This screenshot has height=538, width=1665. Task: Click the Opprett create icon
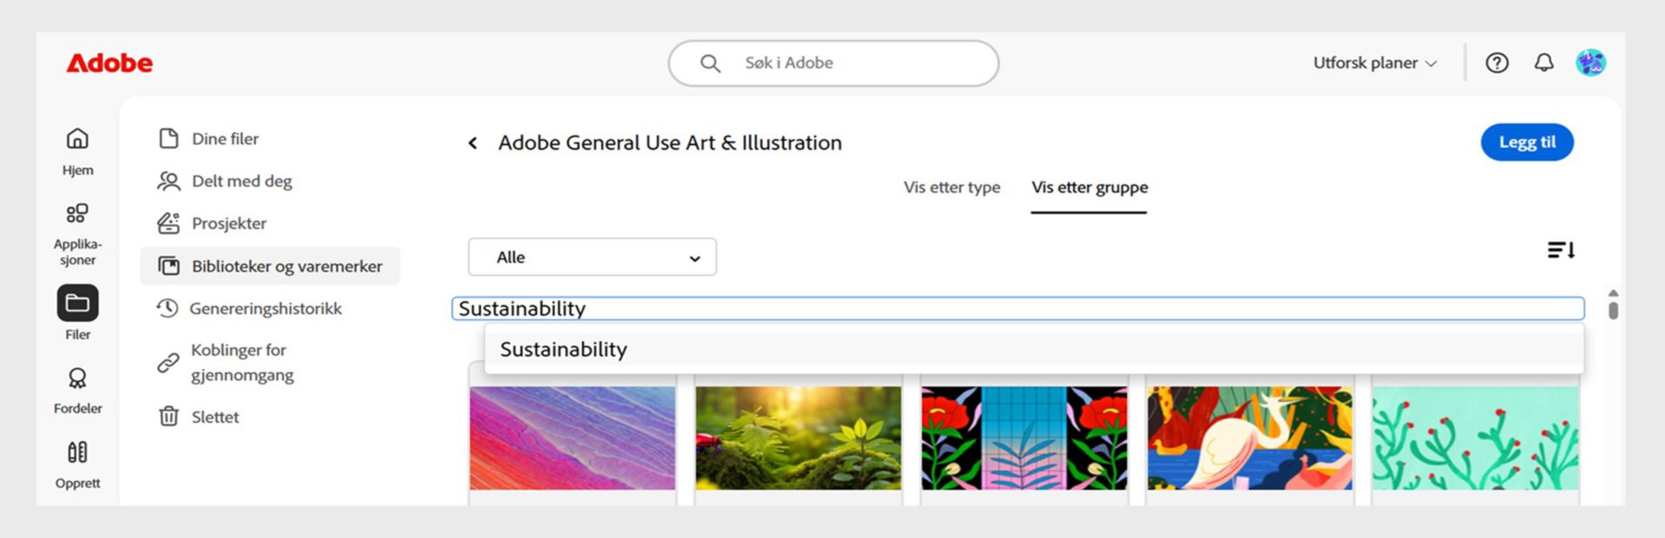(77, 452)
